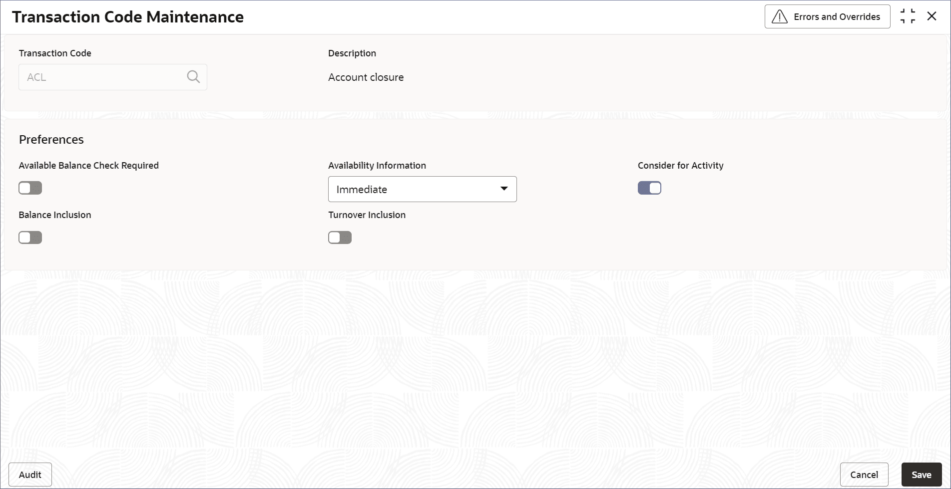Open the Audit details
Image resolution: width=951 pixels, height=489 pixels.
tap(30, 475)
